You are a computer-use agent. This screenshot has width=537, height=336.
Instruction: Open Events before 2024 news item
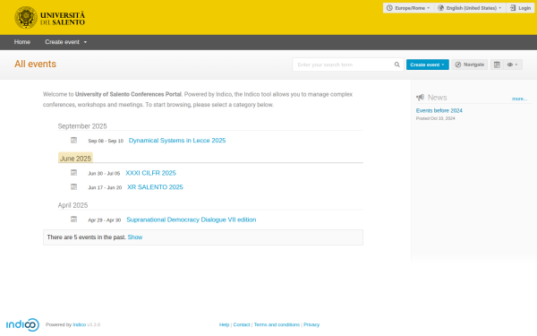[439, 110]
